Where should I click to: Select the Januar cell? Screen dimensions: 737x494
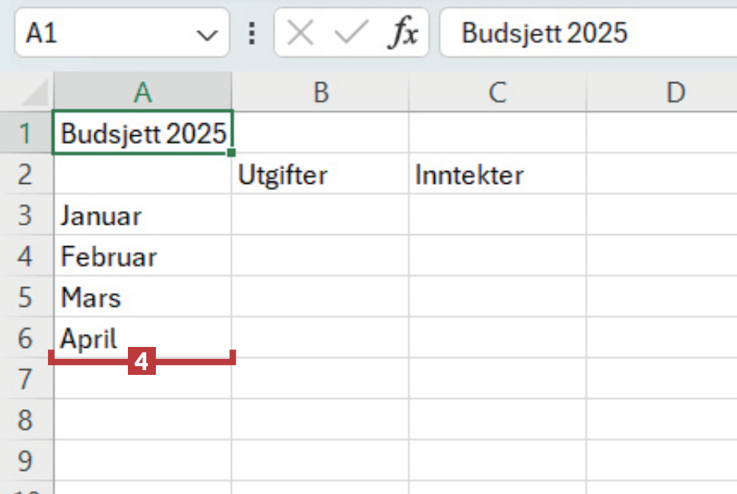click(x=142, y=215)
